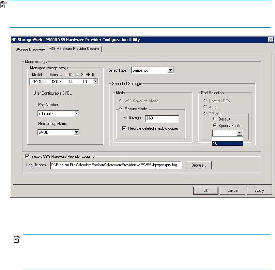275x270 pixels.
Task: Toggle Recycle deleted shadow copies checkbox
Action: coord(124,128)
